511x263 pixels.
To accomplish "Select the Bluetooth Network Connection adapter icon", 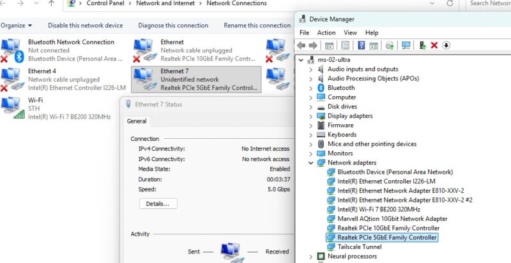I will pos(12,50).
